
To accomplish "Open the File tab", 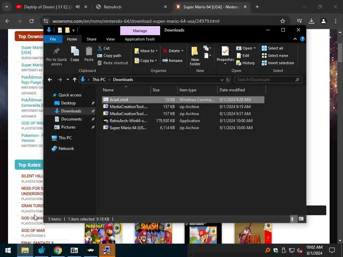I will [x=53, y=39].
